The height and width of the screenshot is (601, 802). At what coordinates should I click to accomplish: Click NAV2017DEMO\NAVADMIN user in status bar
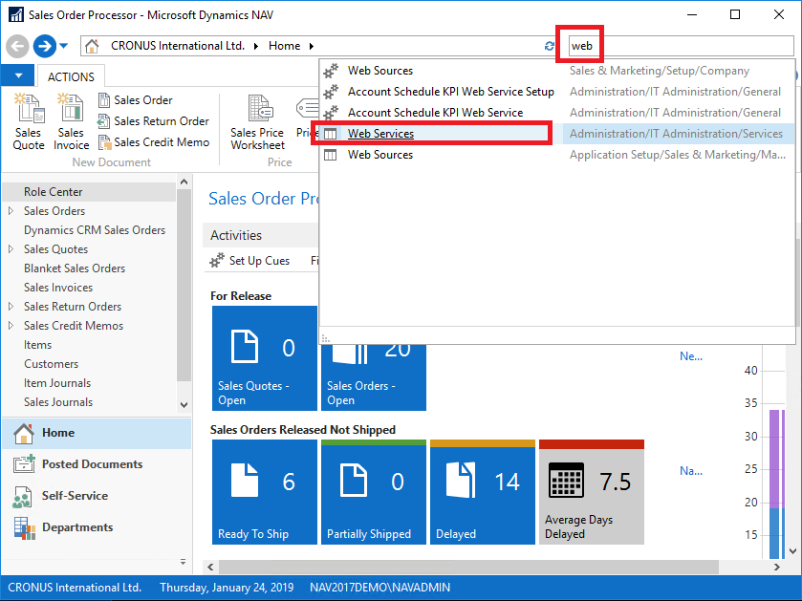point(380,588)
